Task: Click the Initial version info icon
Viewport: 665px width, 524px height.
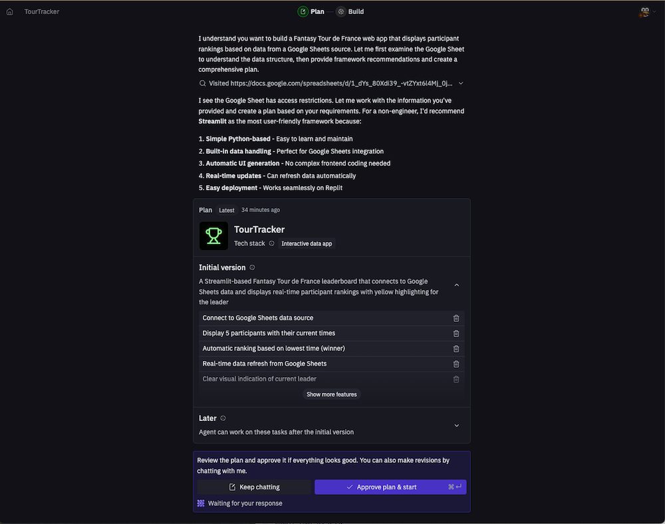Action: coord(252,267)
